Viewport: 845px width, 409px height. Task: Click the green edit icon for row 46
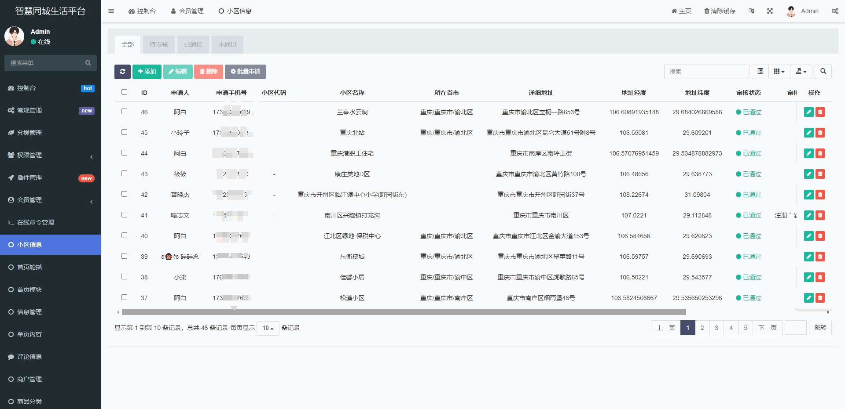[808, 112]
